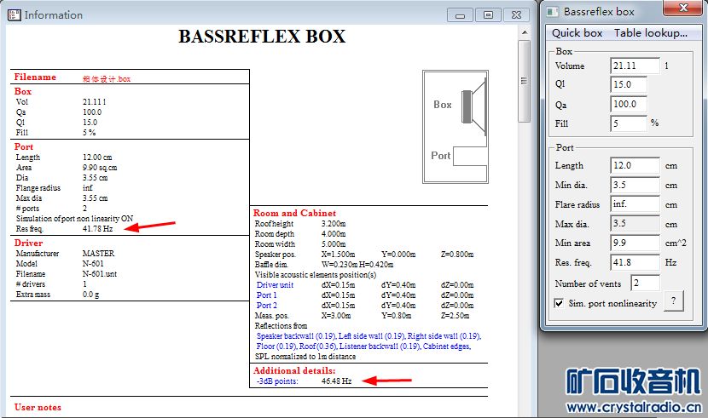
Task: Click the box diagram thumbnail
Action: (456, 127)
